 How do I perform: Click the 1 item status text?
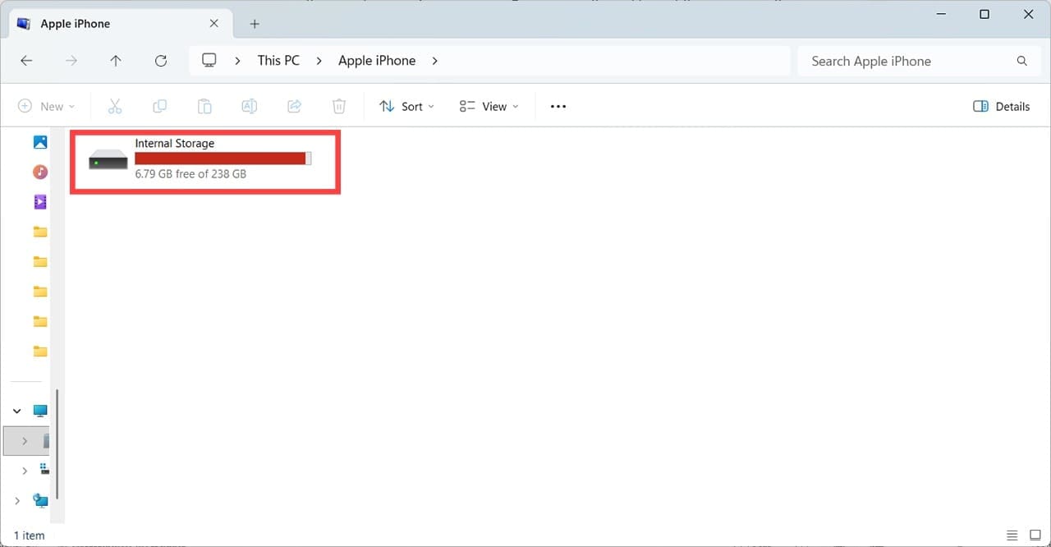(29, 536)
